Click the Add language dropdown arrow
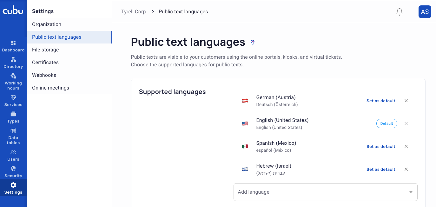The width and height of the screenshot is (436, 207). coord(411,192)
